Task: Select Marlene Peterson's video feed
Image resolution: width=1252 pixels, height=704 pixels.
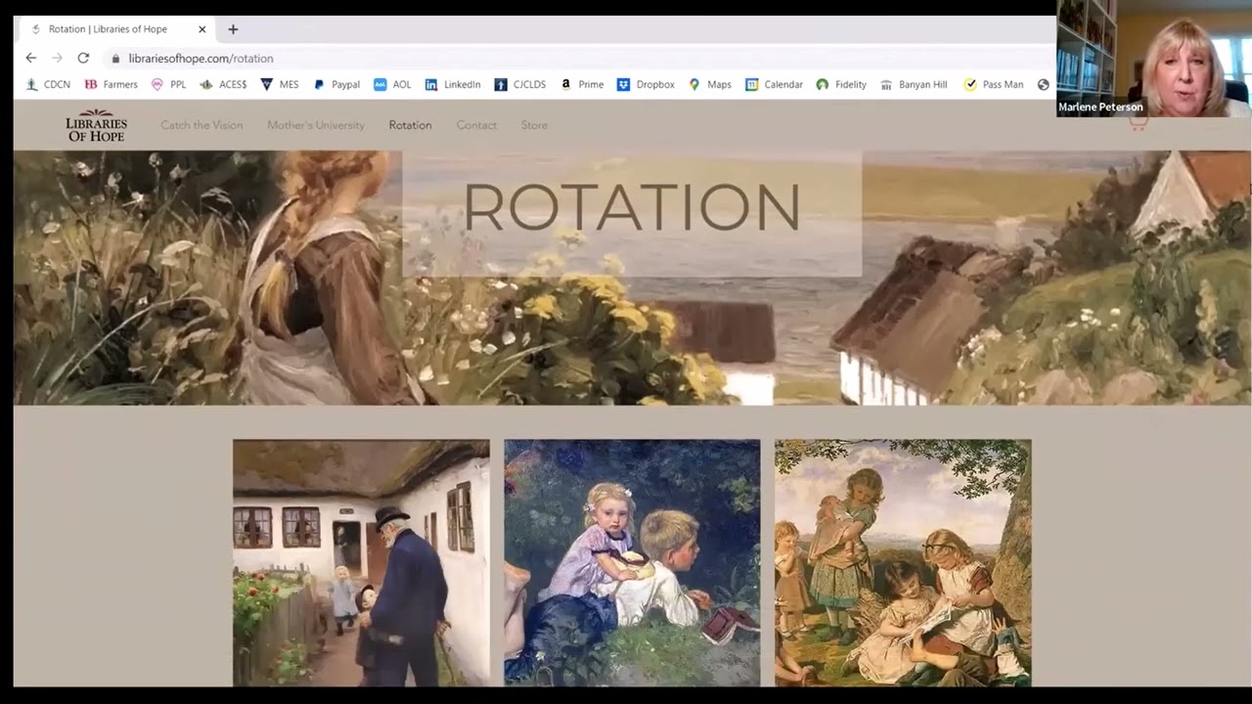Action: point(1153,59)
